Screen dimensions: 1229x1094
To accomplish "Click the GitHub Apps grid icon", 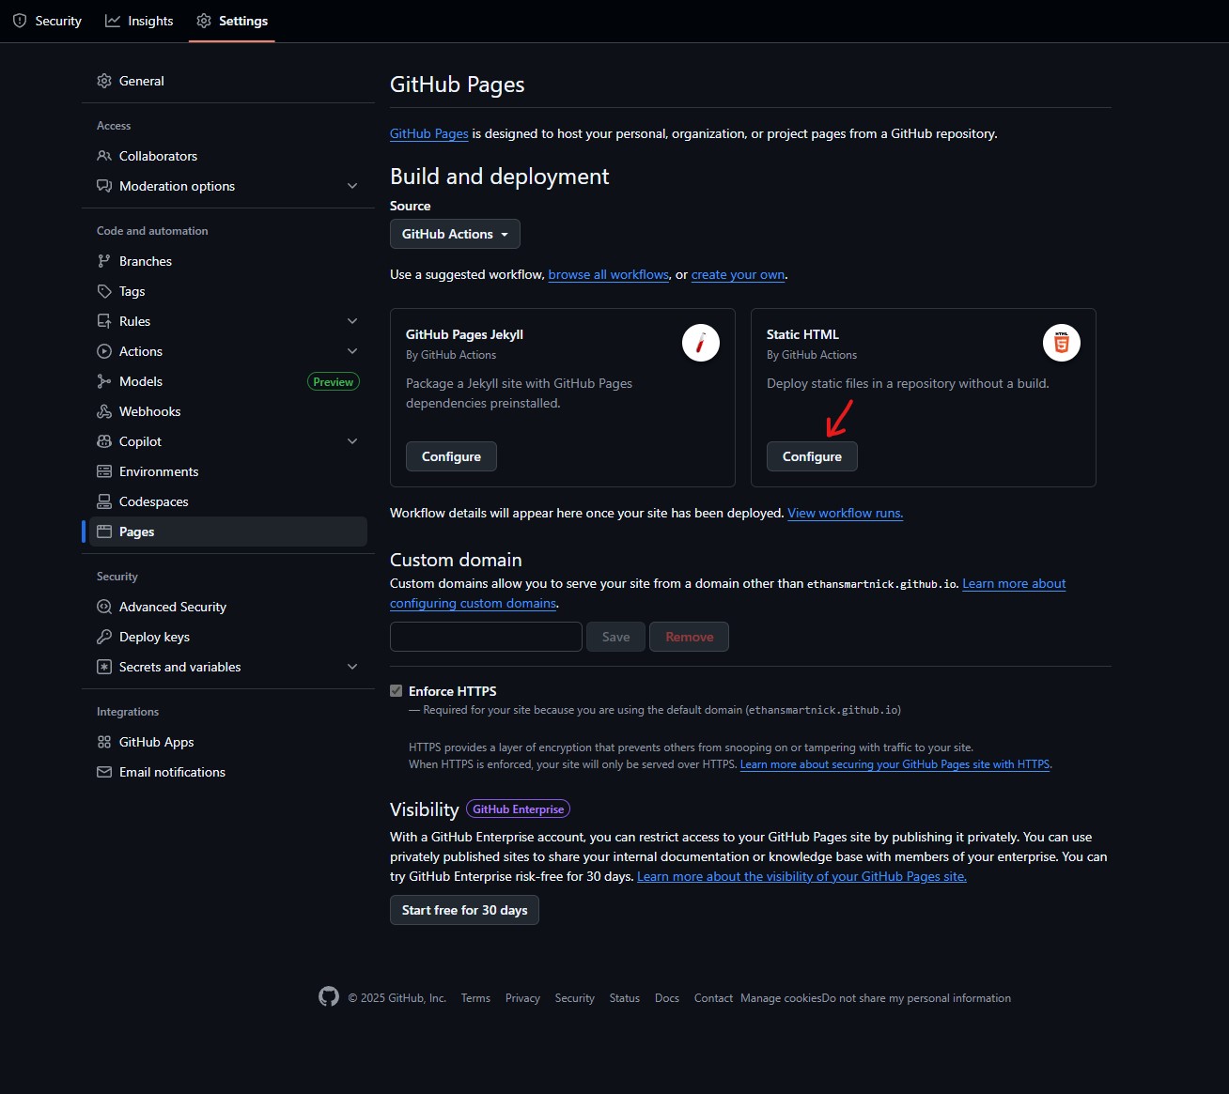I will point(104,742).
